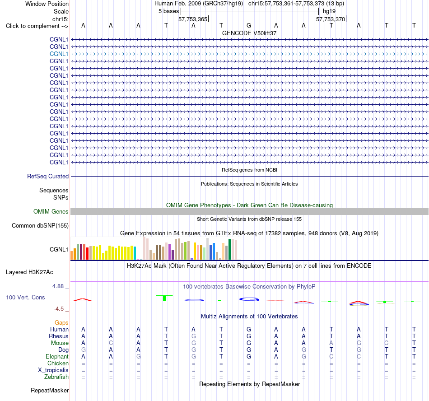The image size is (429, 401).
Task: Click 'RefSeq genes from NCBI' title
Action: click(x=249, y=170)
